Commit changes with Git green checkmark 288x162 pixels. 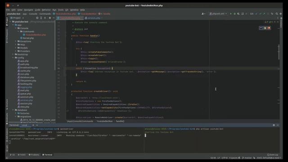[260, 14]
